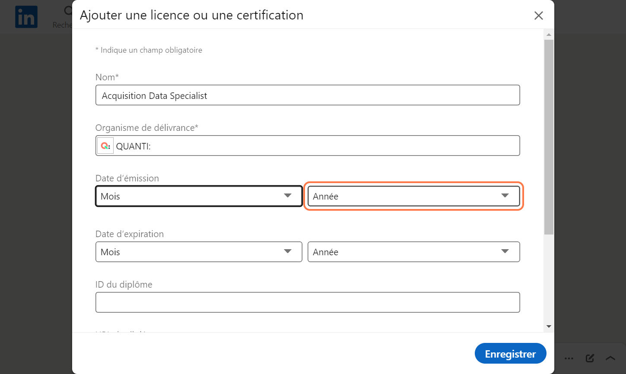
Task: Click the 'ID du diplôme' label
Action: [124, 284]
